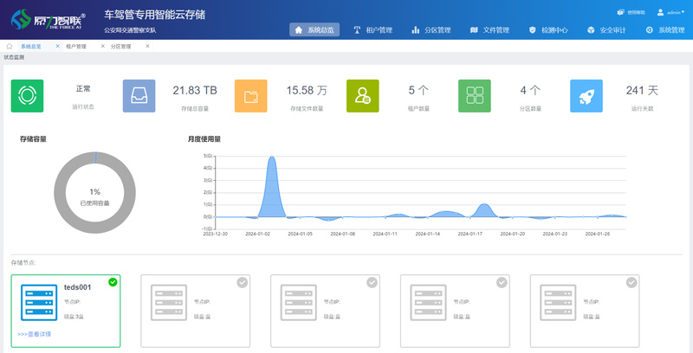Click the orange file folder icon
The width and height of the screenshot is (693, 353).
click(x=251, y=96)
